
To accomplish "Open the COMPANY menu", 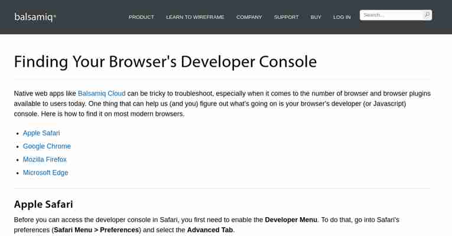I will point(249,17).
